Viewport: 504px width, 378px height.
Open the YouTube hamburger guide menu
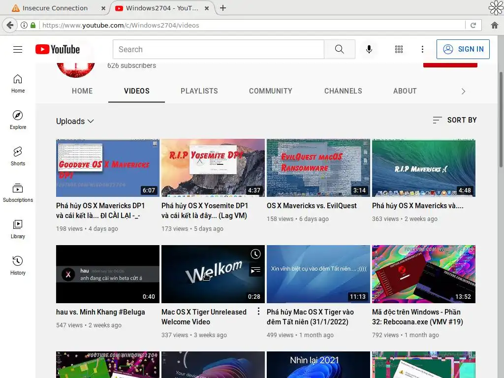click(x=18, y=49)
